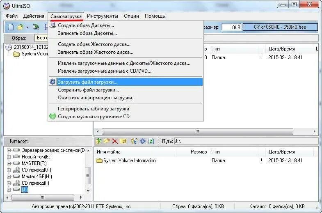Click the capacity bar showing 0% of 650MB
Viewport: 322px width, 213px height.
point(280,27)
